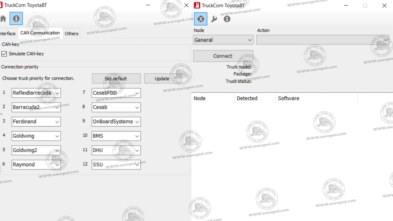Open the empty Action dropdown
Image resolution: width=393 pixels, height=221 pixels.
(323, 40)
